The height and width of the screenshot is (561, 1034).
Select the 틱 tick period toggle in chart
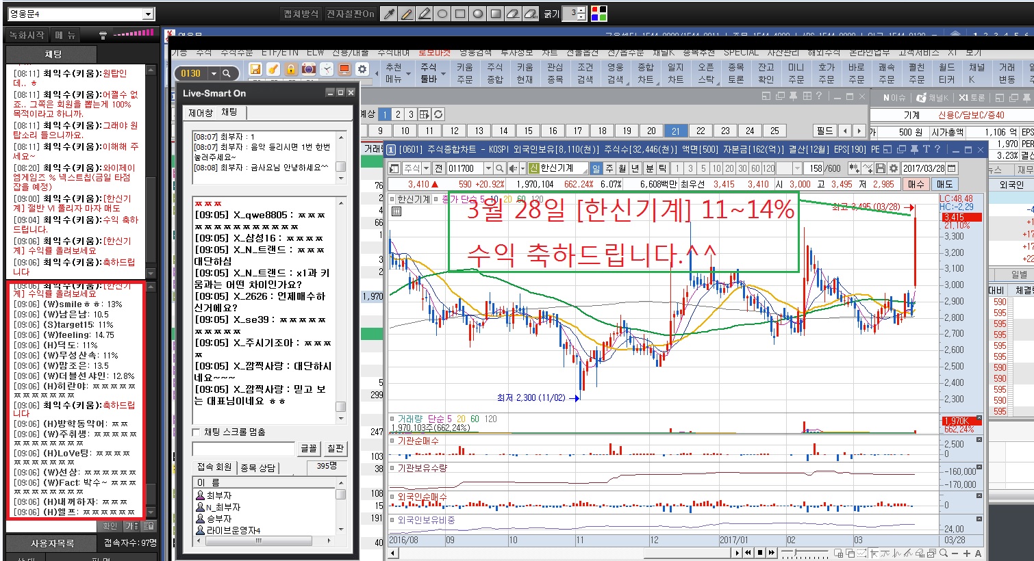[663, 168]
